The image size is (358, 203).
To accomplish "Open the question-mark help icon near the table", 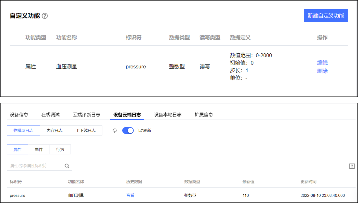I will pyautogui.click(x=352, y=166).
